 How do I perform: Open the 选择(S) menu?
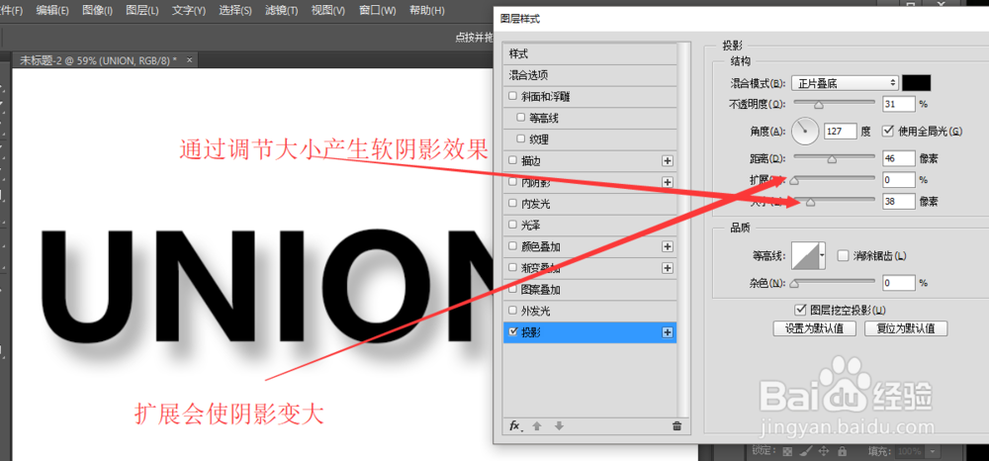pyautogui.click(x=235, y=11)
